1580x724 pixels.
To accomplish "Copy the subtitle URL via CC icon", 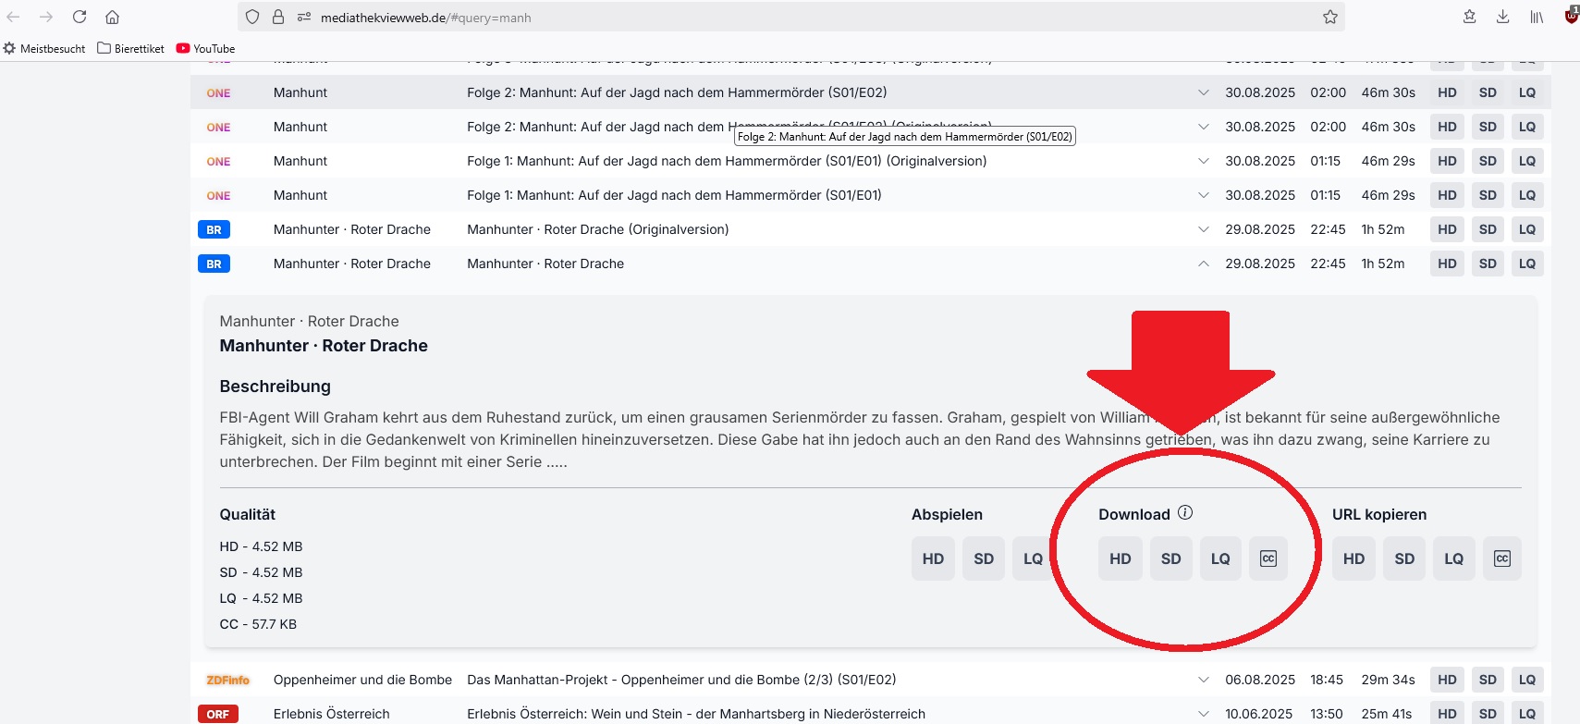I will (1501, 558).
